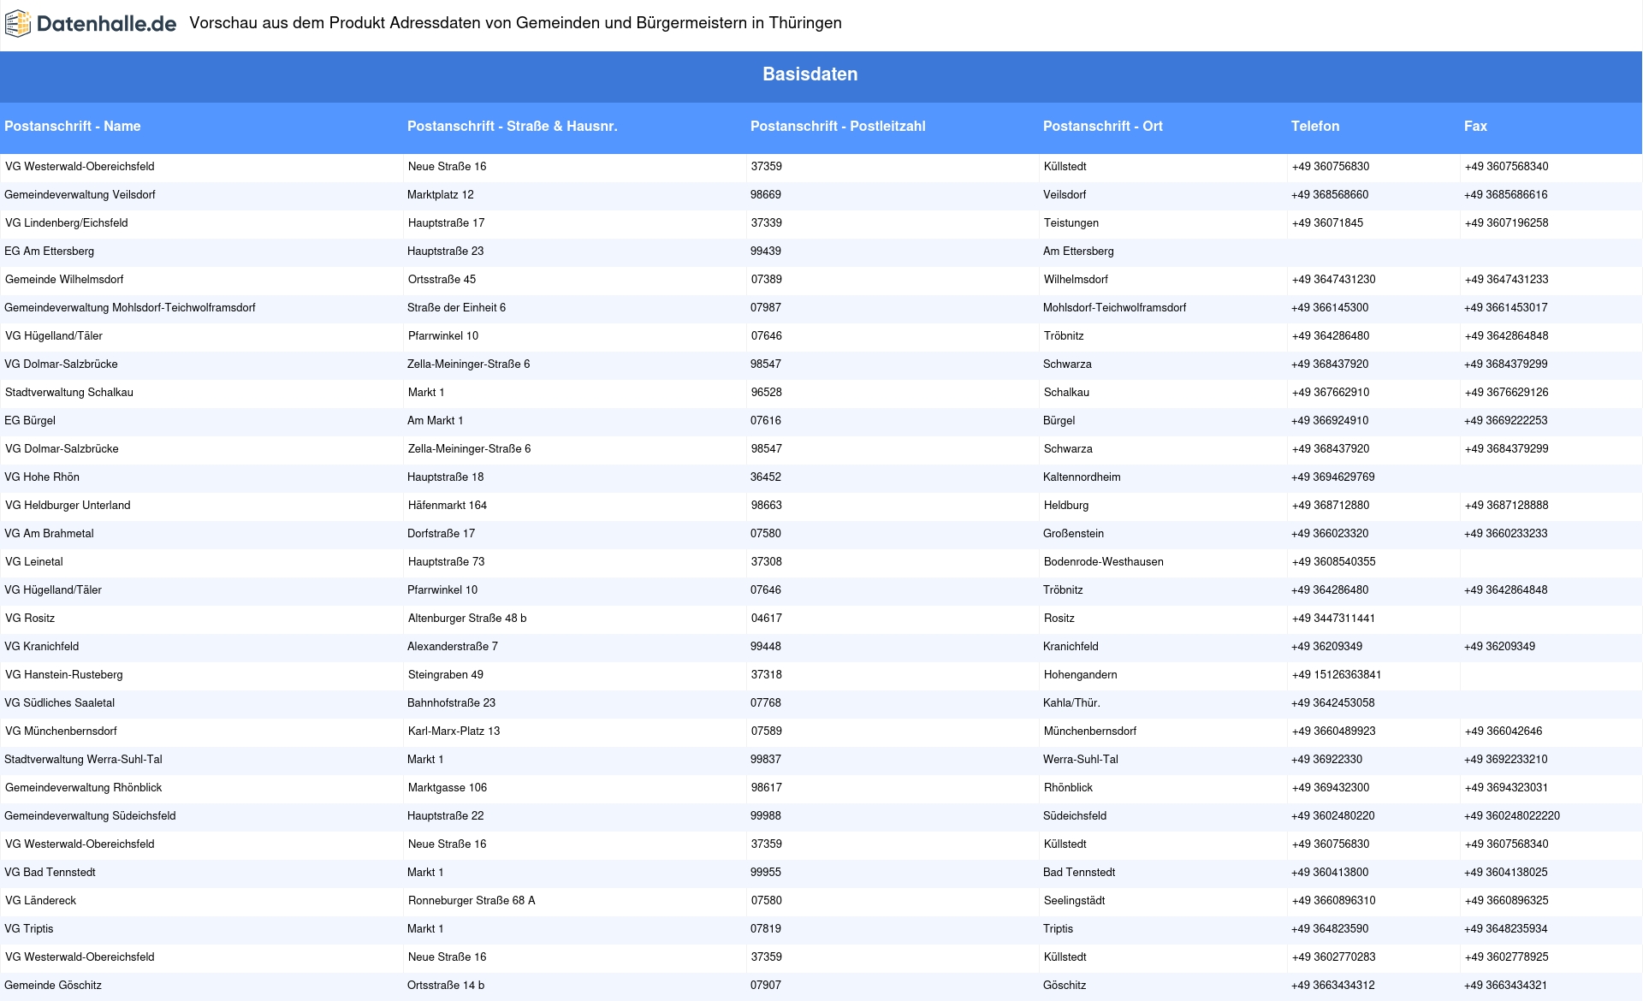Click the fax number +49 3663434321

pos(1506,986)
